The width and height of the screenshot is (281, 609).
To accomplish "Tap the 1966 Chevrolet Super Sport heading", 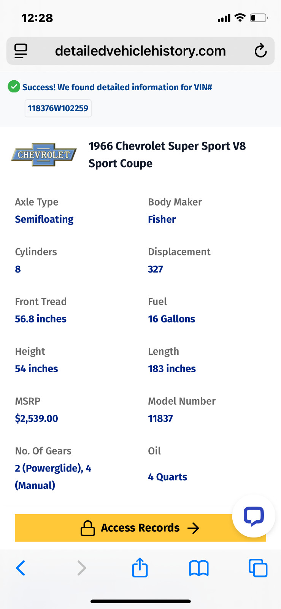I will [x=167, y=155].
